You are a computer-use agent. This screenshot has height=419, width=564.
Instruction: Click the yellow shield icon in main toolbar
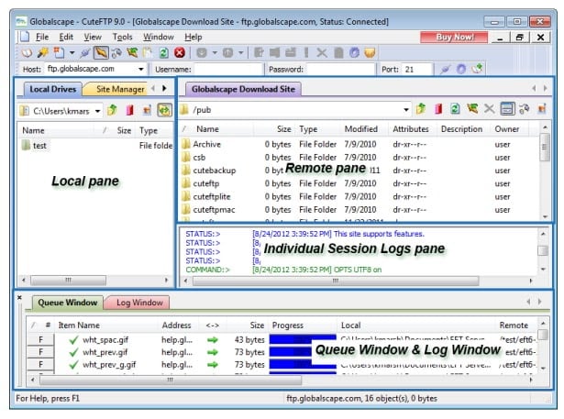click(x=370, y=53)
